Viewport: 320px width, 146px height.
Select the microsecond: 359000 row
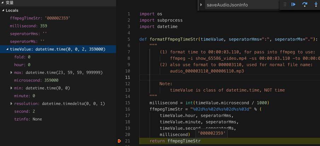tap(58, 80)
